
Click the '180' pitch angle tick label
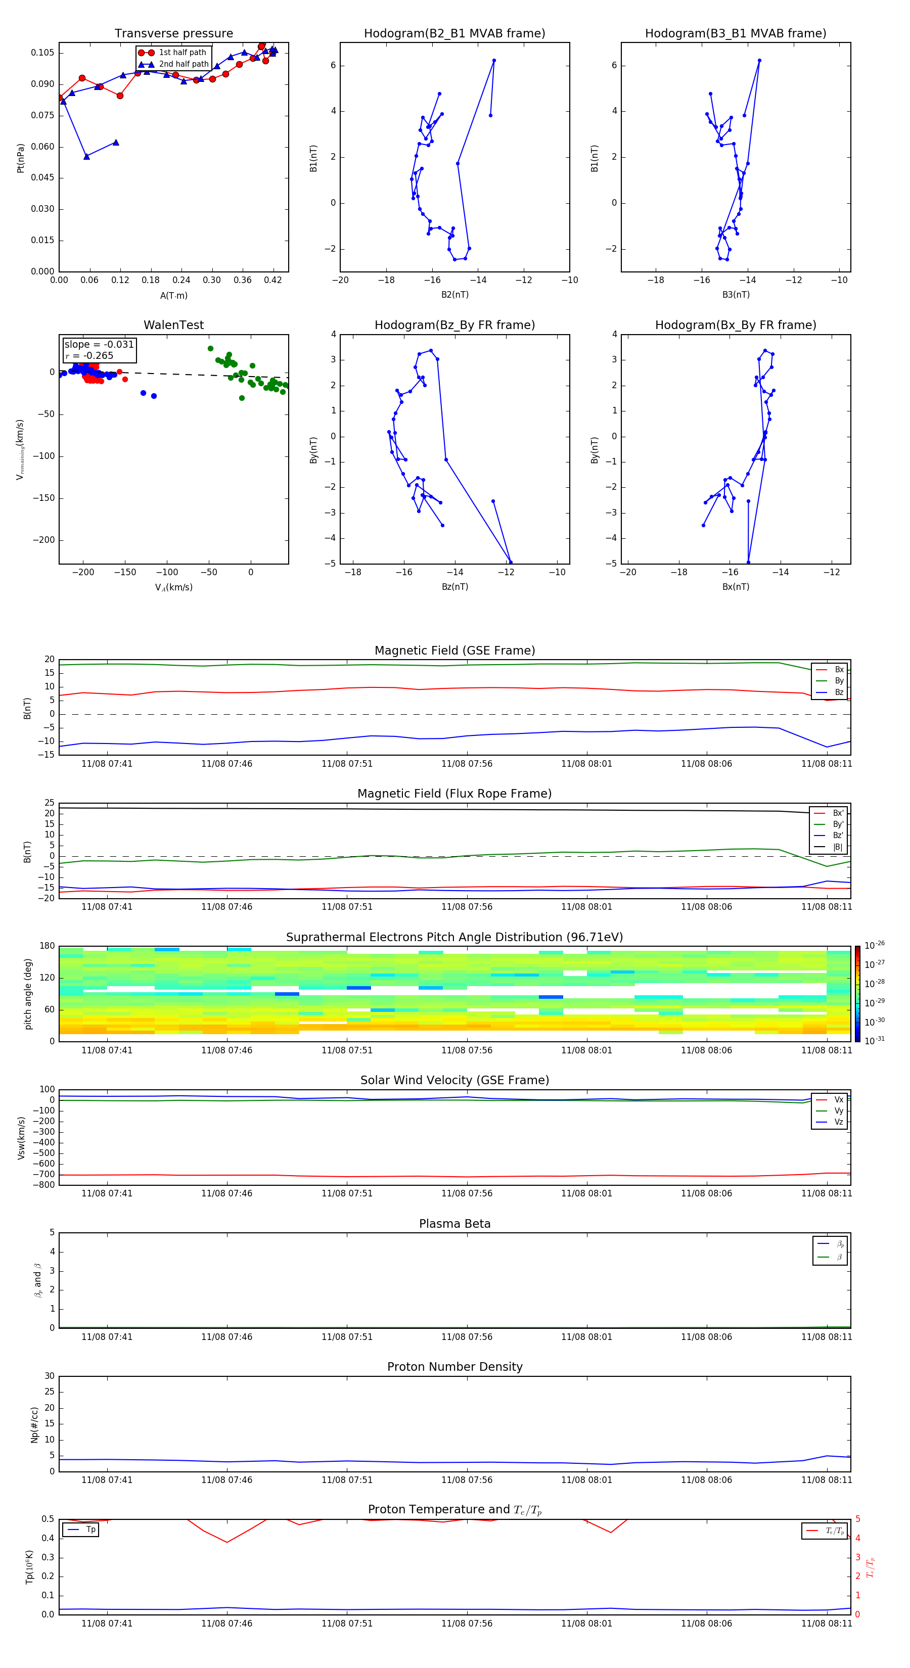coord(48,946)
